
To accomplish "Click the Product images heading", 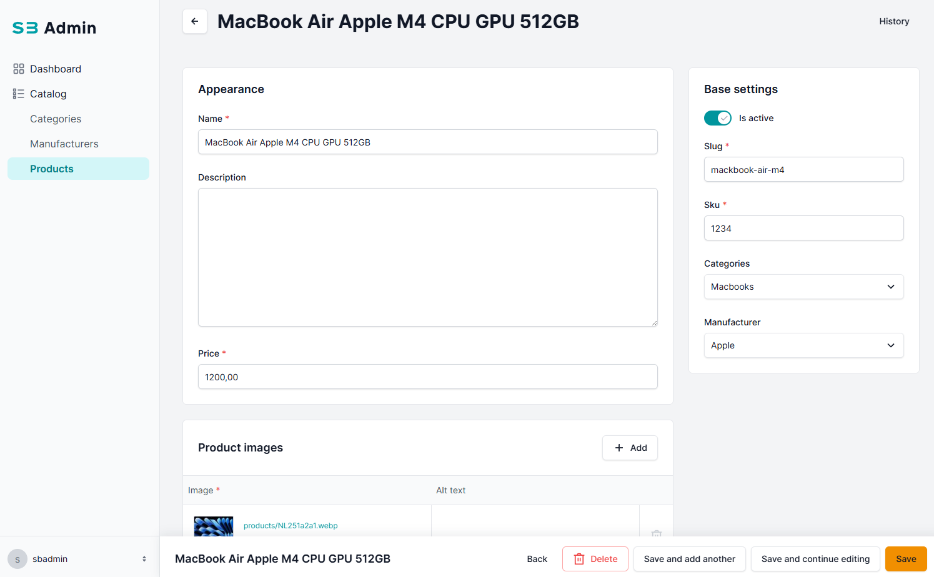I will coord(241,448).
